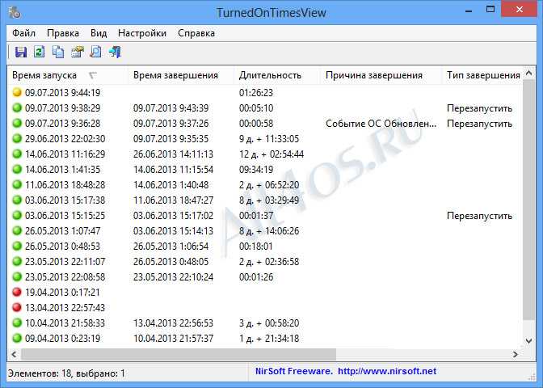543x388 pixels.
Task: Click duration 1 д. + 21:34:18
Action: [x=269, y=339]
